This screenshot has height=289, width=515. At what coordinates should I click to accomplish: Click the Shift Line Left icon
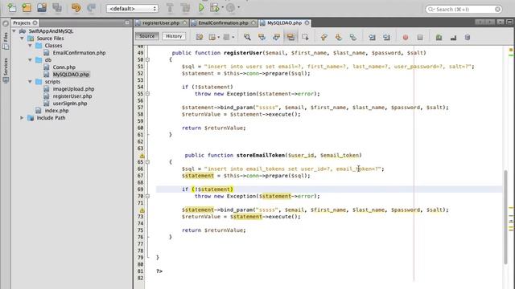[x=372, y=38]
